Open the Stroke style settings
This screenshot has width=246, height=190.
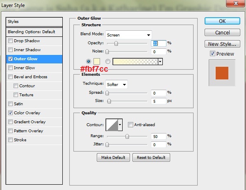(20, 140)
